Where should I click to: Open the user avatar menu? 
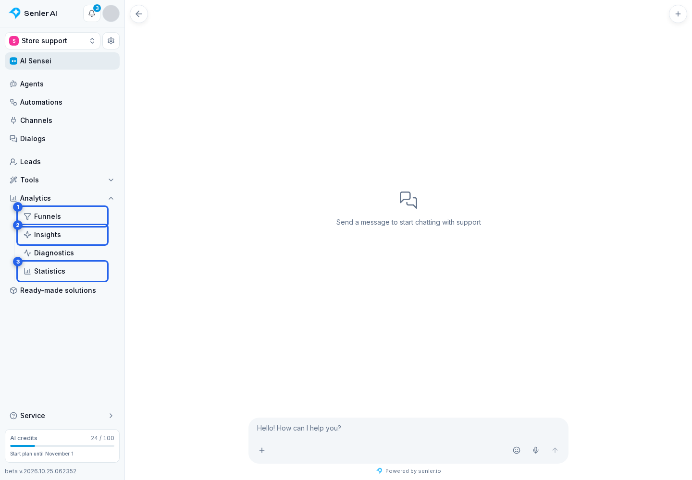(x=111, y=13)
